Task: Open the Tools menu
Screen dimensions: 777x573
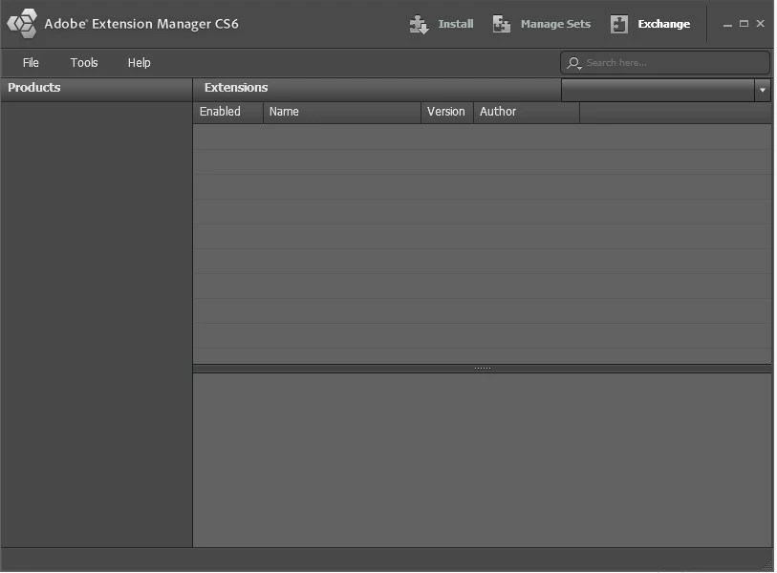Action: click(84, 63)
